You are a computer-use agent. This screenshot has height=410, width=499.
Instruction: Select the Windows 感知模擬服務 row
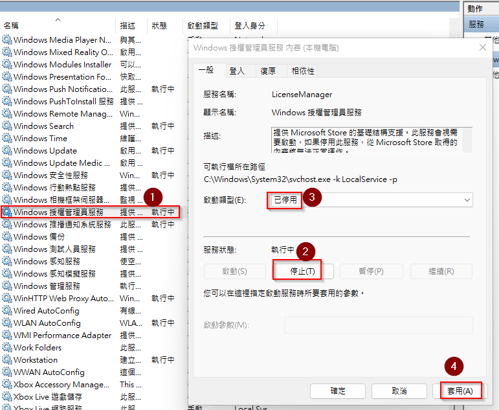click(93, 273)
